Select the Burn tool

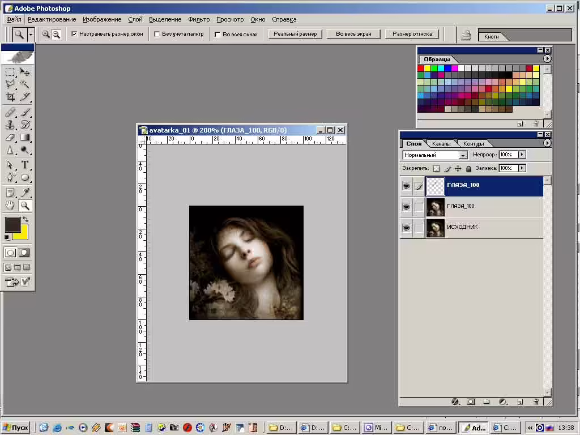click(25, 150)
